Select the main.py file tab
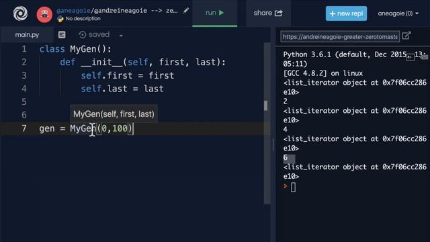This screenshot has height=242, width=430. (27, 35)
